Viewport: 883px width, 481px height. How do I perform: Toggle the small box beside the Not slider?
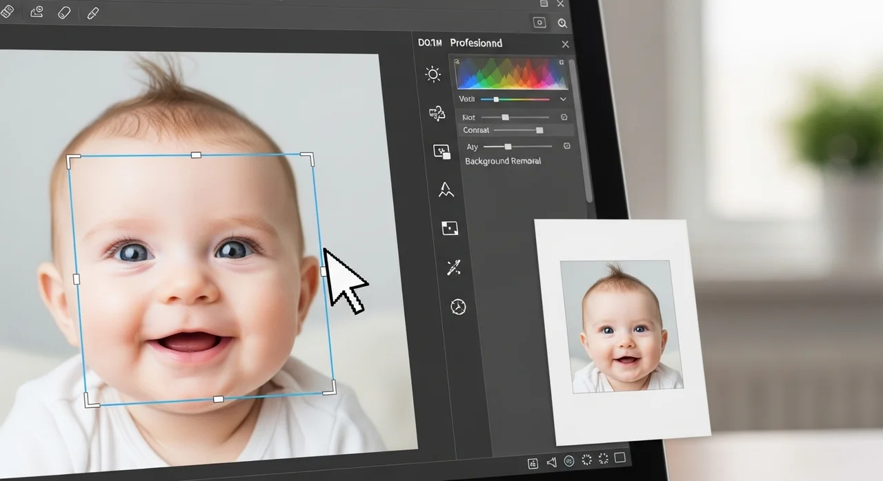[564, 118]
